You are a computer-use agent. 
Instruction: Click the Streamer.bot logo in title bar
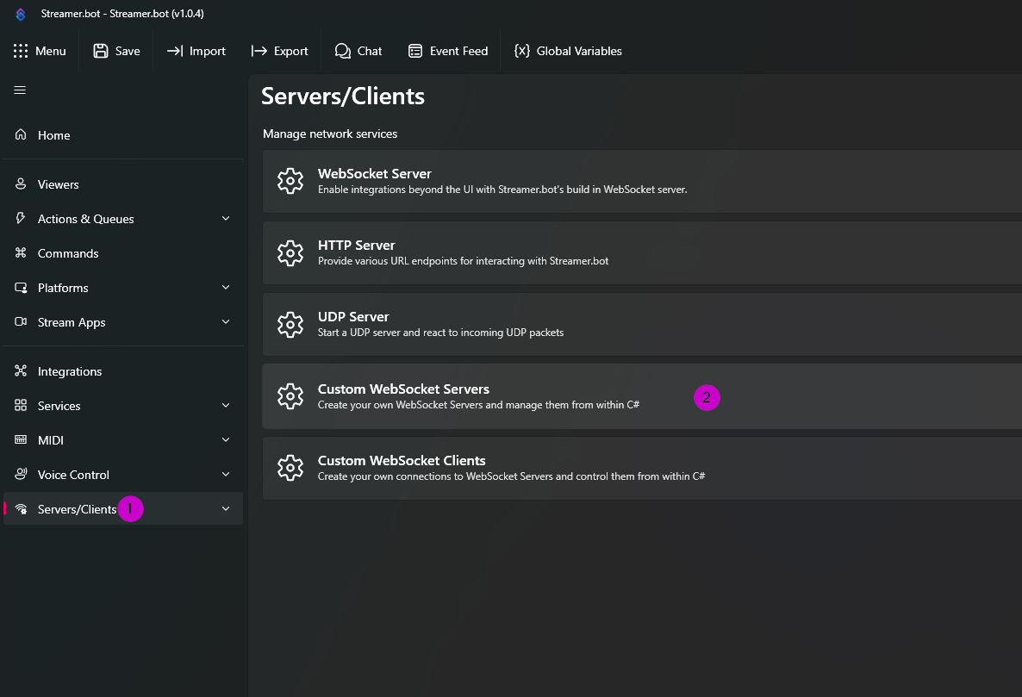coord(20,14)
